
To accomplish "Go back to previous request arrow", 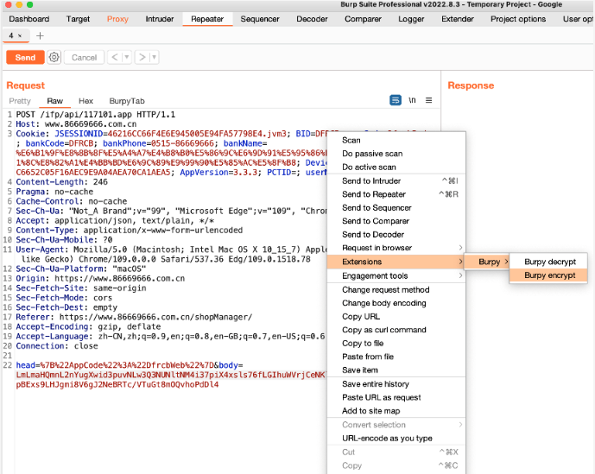I will coord(115,57).
